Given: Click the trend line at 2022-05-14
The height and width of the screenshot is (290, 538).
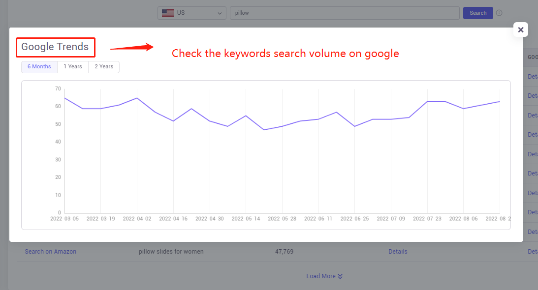Looking at the screenshot, I should (246, 116).
